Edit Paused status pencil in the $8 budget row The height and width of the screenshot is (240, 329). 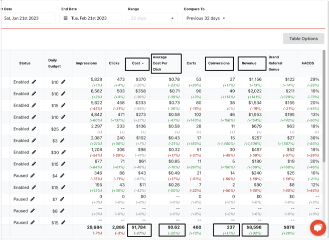coord(32,211)
